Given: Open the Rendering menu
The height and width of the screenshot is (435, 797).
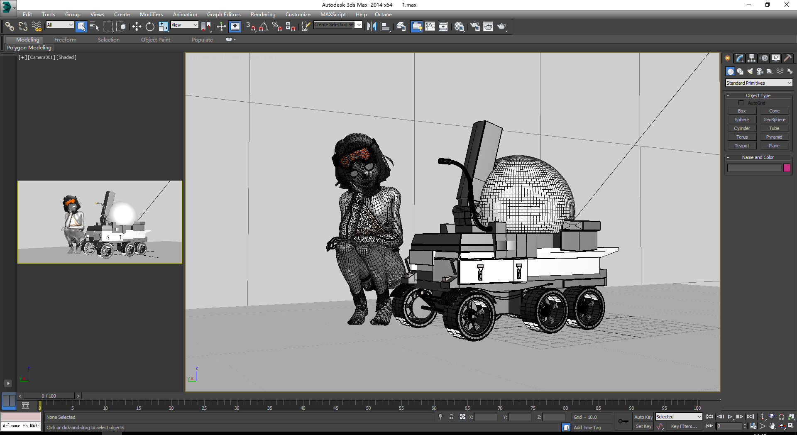Looking at the screenshot, I should click(x=263, y=14).
